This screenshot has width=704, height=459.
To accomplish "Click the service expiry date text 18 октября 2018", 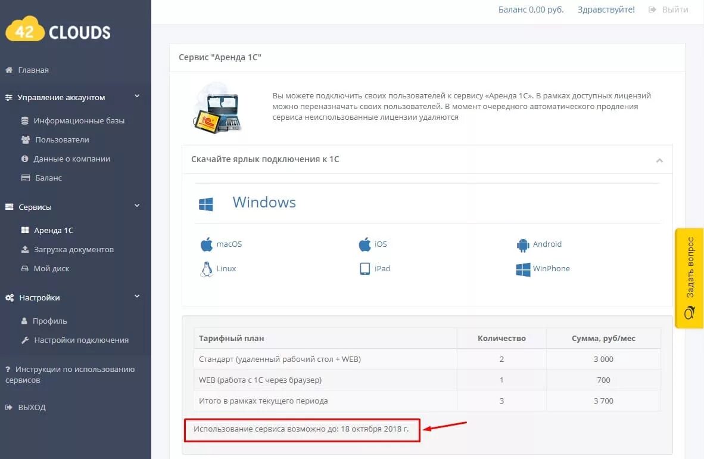I will (375, 429).
